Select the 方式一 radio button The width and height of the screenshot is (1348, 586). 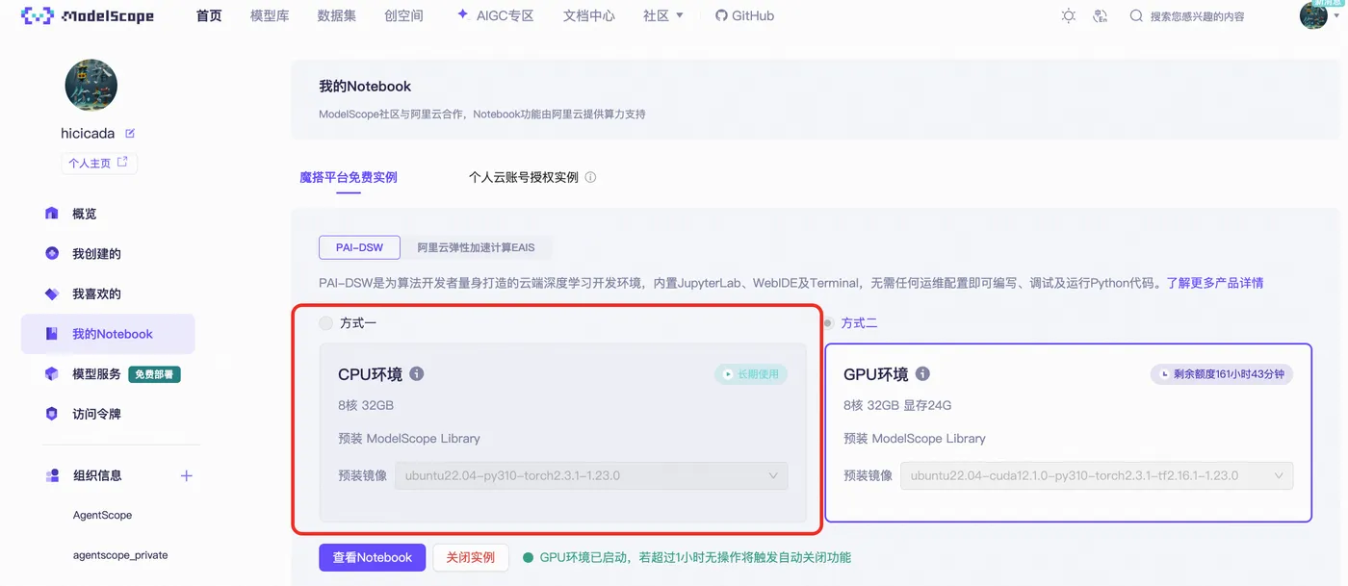(325, 323)
